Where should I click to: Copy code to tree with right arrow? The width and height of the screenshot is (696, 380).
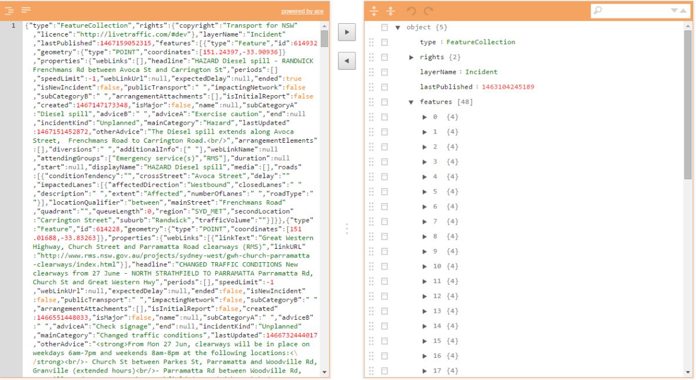[x=346, y=32]
